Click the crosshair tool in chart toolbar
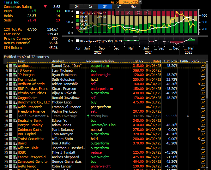 pos(119,13)
